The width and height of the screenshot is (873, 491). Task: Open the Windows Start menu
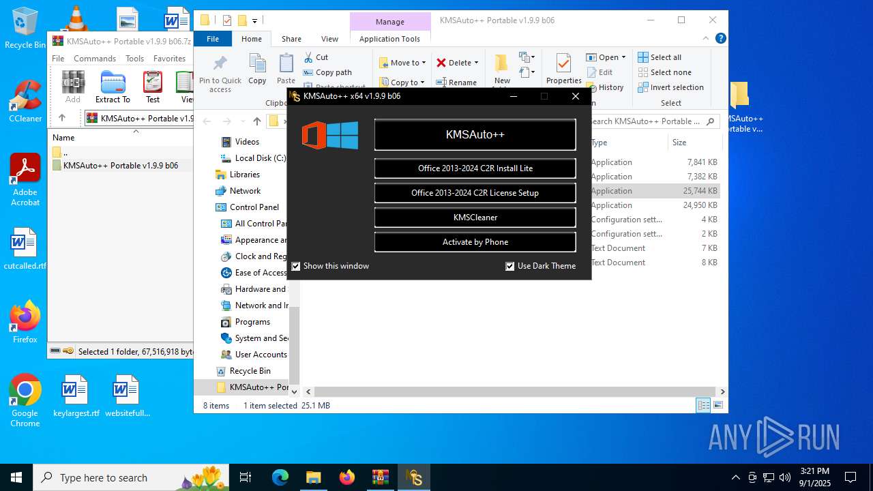16,477
